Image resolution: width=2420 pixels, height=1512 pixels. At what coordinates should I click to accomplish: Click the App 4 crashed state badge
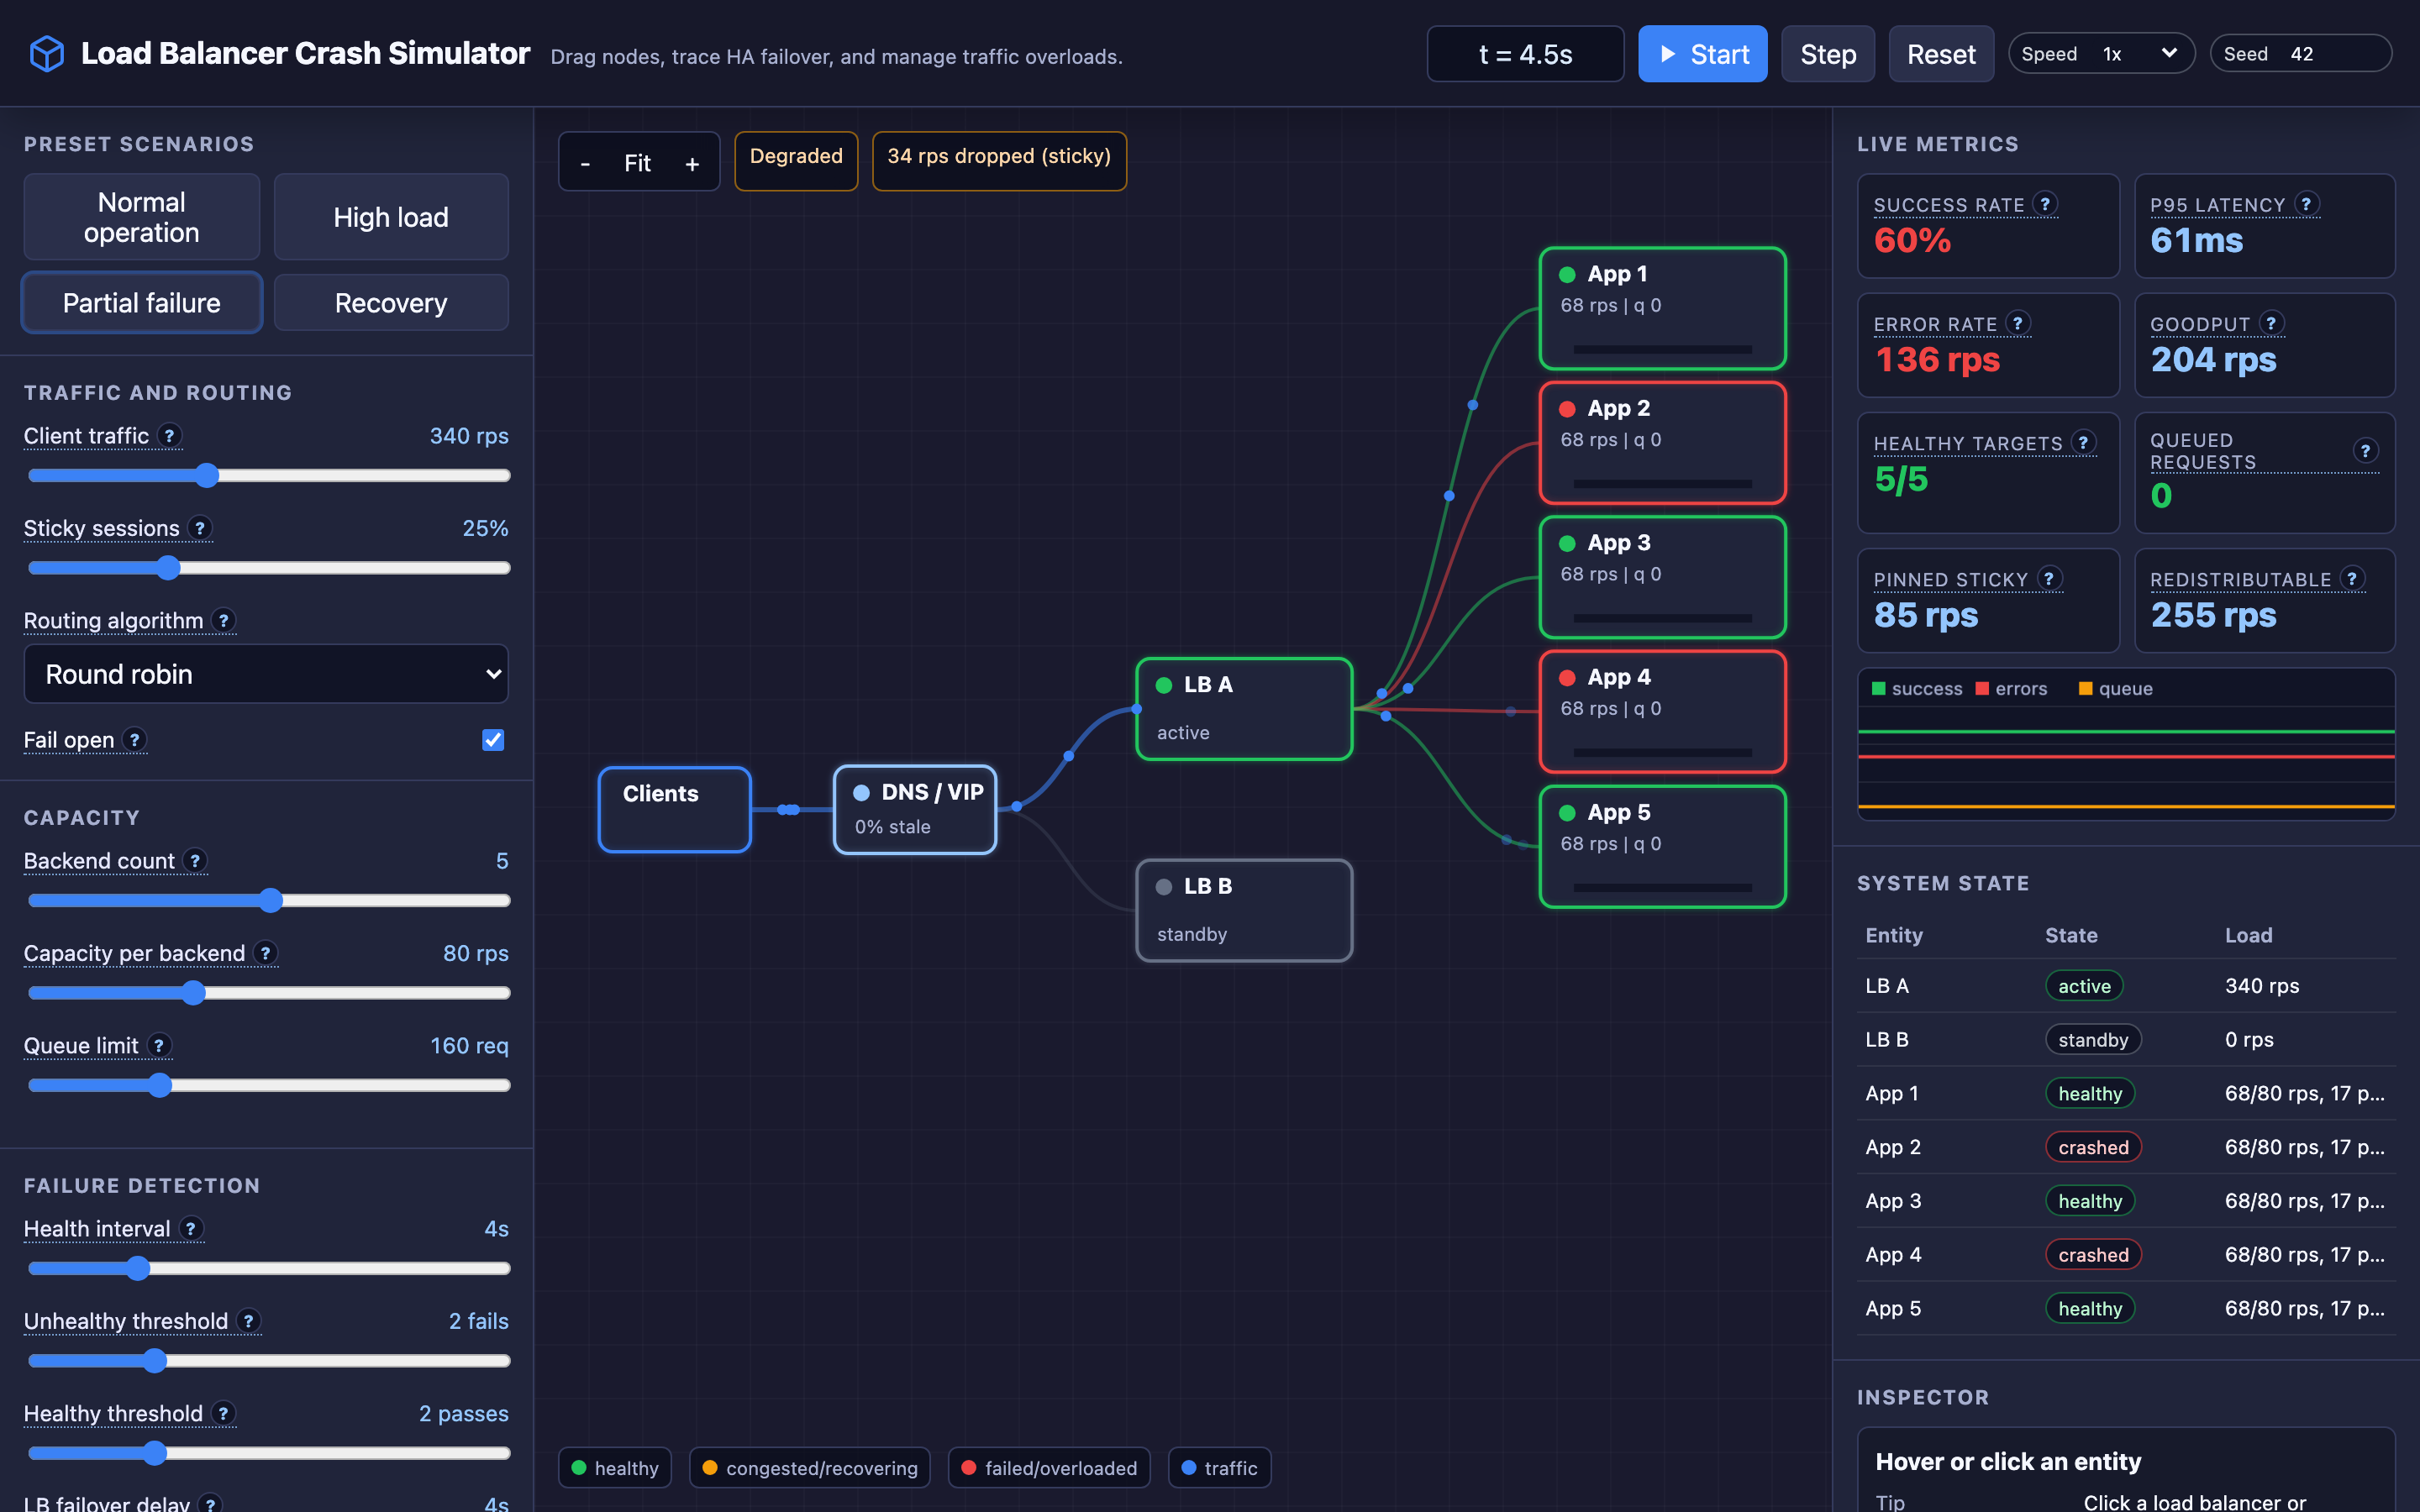click(x=2093, y=1255)
